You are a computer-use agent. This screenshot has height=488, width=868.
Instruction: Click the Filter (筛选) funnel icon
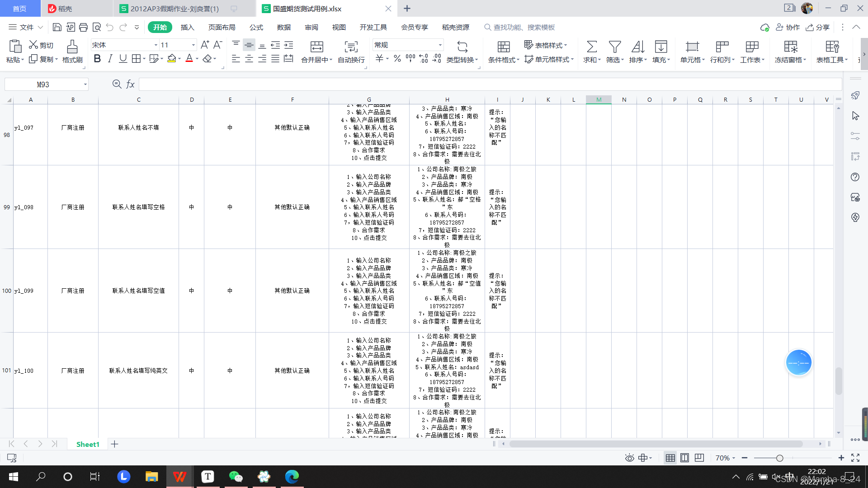614,47
